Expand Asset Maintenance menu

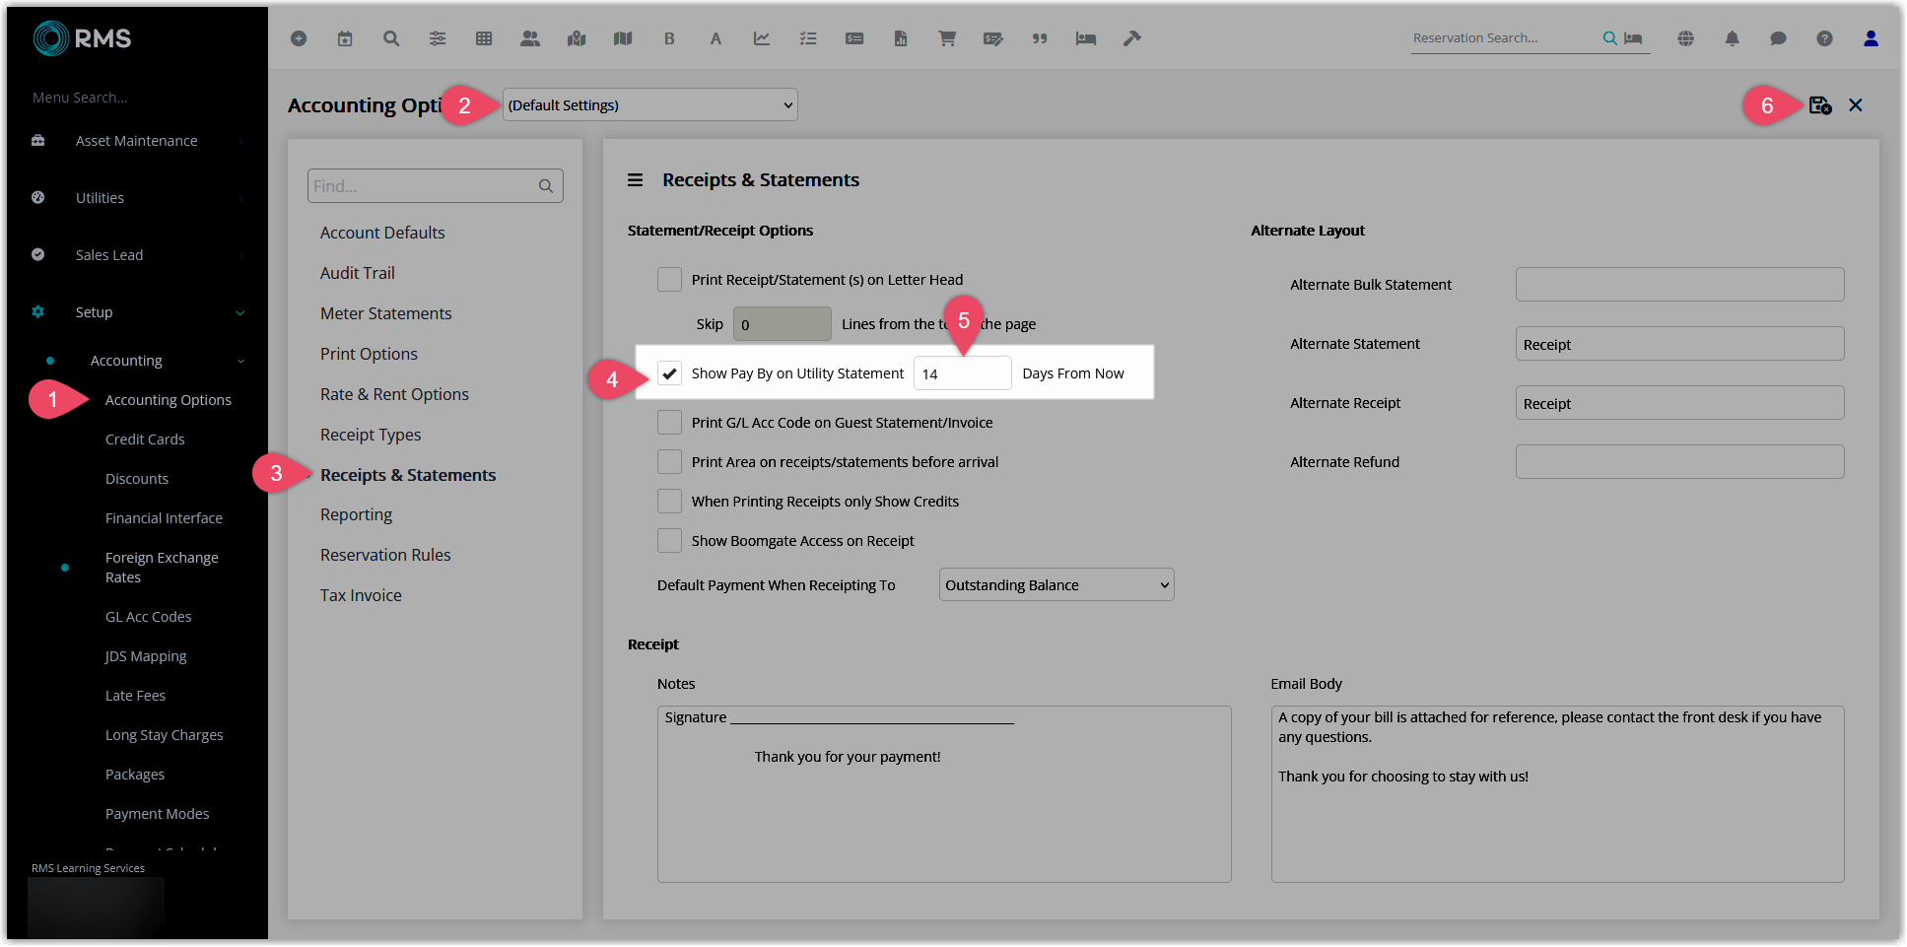pyautogui.click(x=138, y=141)
